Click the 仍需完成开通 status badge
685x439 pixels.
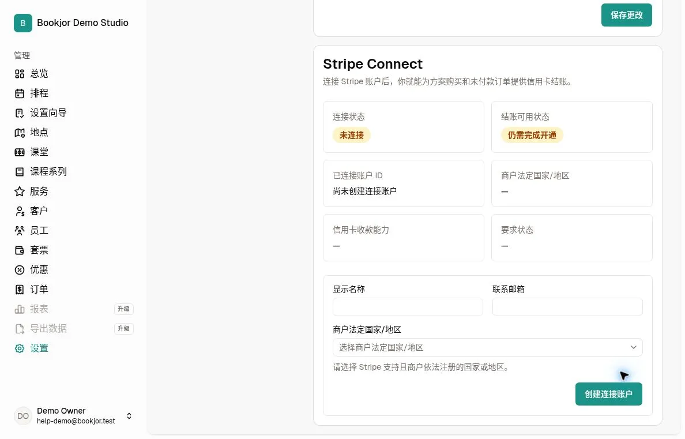532,135
